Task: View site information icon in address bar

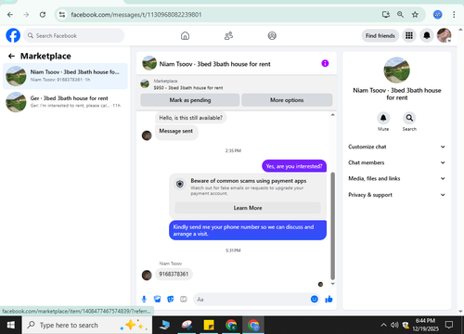Action: [x=62, y=15]
